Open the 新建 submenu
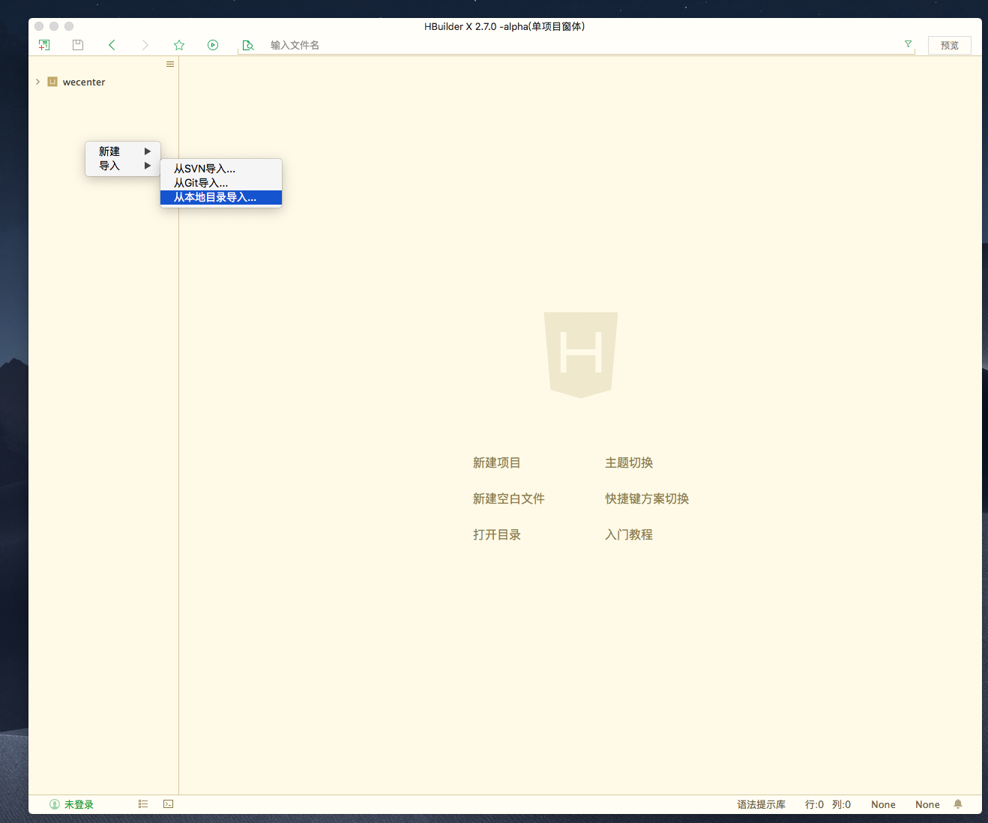The height and width of the screenshot is (823, 988). point(123,151)
